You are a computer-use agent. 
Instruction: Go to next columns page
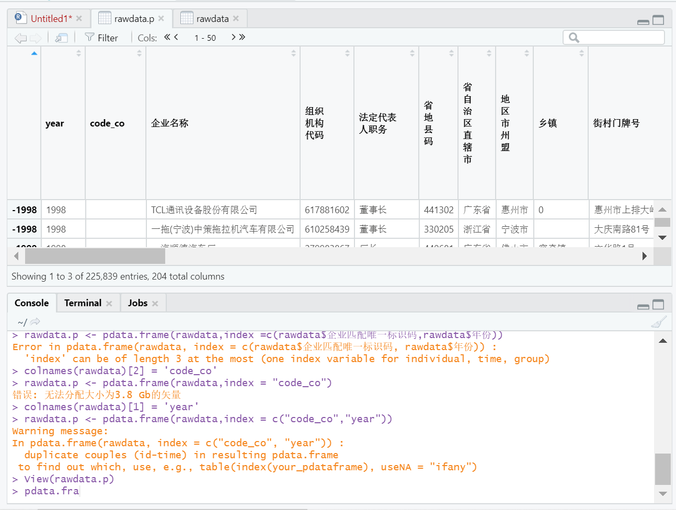[x=233, y=37]
